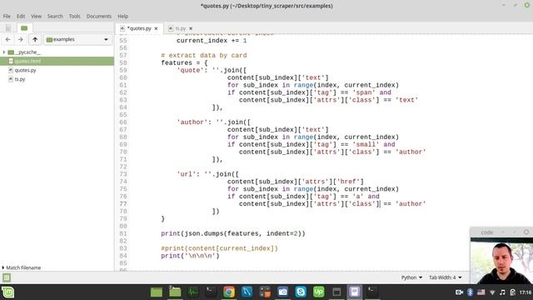
Task: Click the 'current_index += 1' line
Action: coord(212,41)
